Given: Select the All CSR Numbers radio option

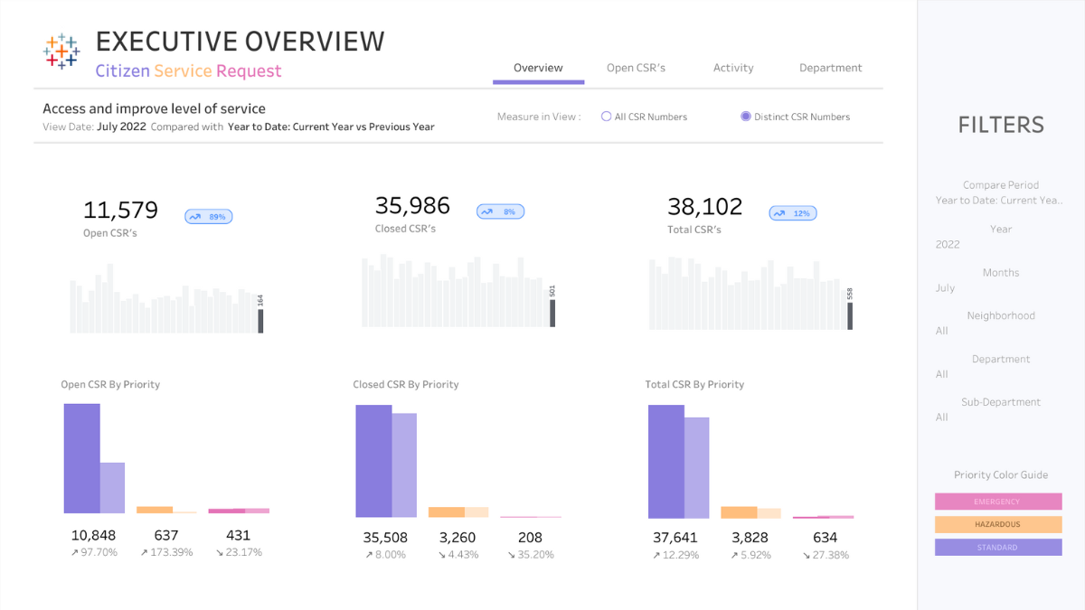Looking at the screenshot, I should (x=607, y=117).
